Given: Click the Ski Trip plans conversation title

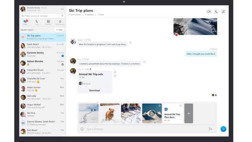Looking at the screenshot, I should 81,11.
